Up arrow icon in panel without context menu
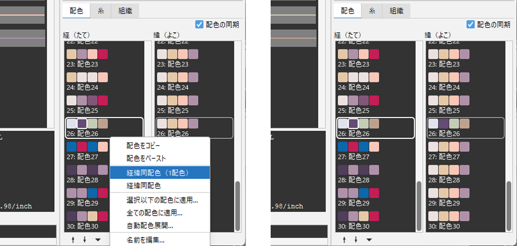Viewport: 517px width, 246px height. pyautogui.click(x=344, y=239)
